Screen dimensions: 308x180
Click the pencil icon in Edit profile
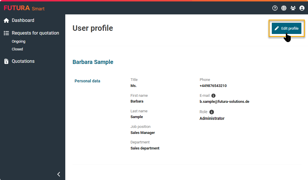pos(277,29)
